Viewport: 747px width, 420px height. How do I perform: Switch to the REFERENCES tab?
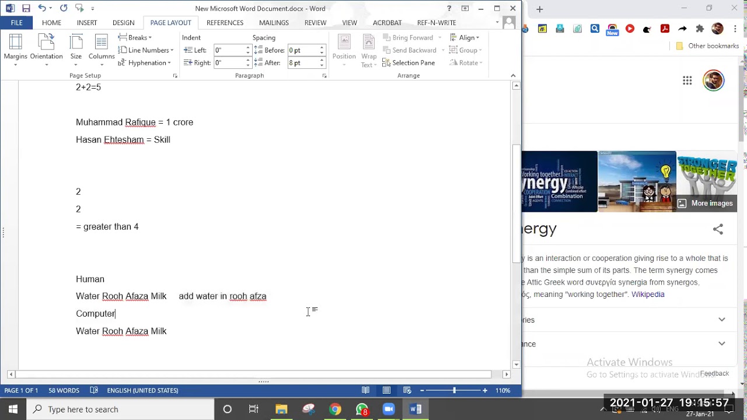click(x=225, y=23)
